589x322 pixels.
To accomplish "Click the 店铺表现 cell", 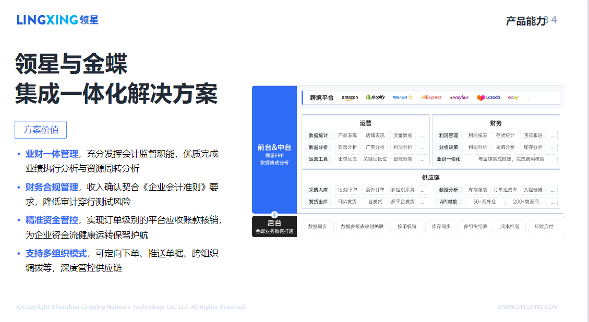I will point(375,135).
